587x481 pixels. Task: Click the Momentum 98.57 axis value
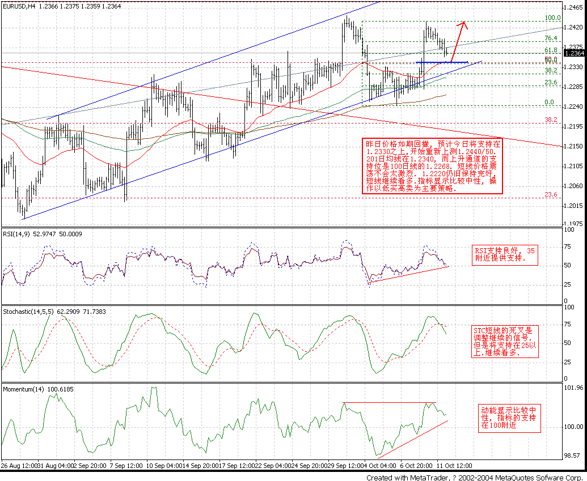(x=573, y=456)
